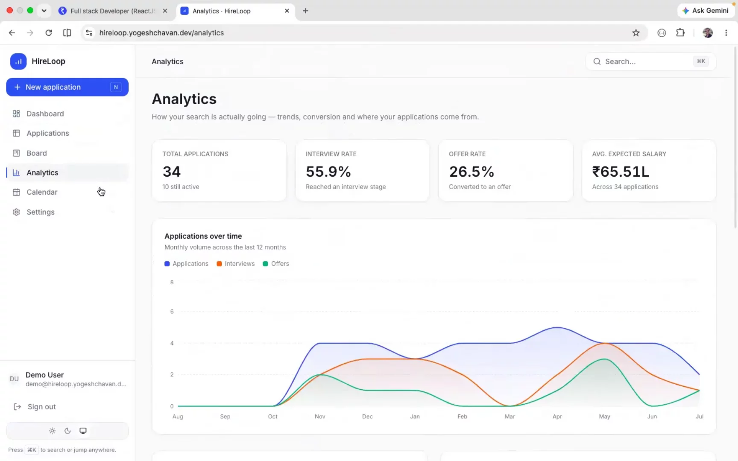
Task: Bookmark this page with star icon
Action: coord(636,33)
